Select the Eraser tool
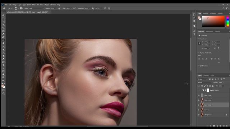230x129 pixels. pyautogui.click(x=3, y=49)
